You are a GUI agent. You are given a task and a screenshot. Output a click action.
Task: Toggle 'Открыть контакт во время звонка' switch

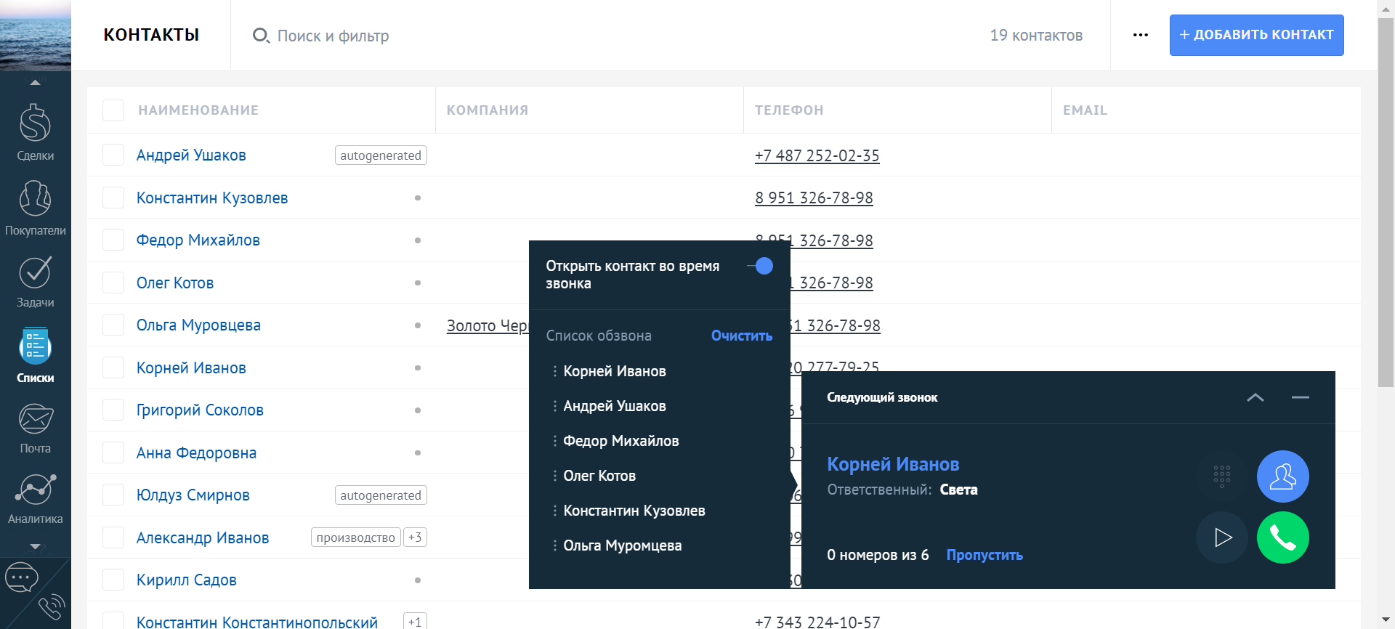(x=760, y=267)
